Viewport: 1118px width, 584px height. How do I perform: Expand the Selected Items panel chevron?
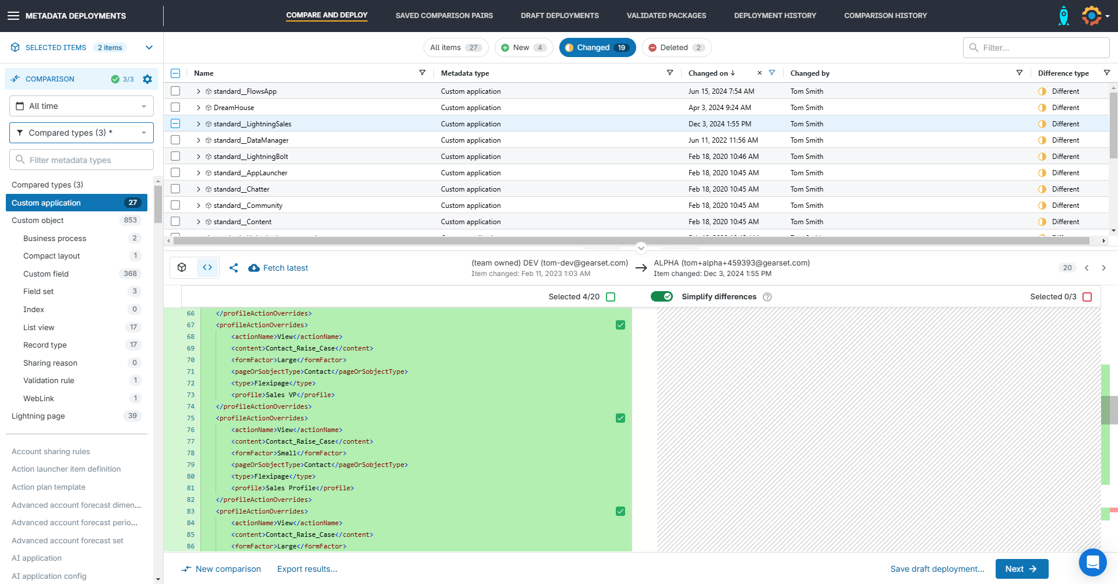[149, 48]
